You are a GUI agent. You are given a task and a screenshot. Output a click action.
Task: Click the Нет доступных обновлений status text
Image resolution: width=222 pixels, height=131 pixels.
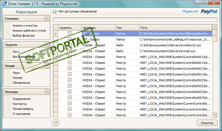click(x=78, y=11)
